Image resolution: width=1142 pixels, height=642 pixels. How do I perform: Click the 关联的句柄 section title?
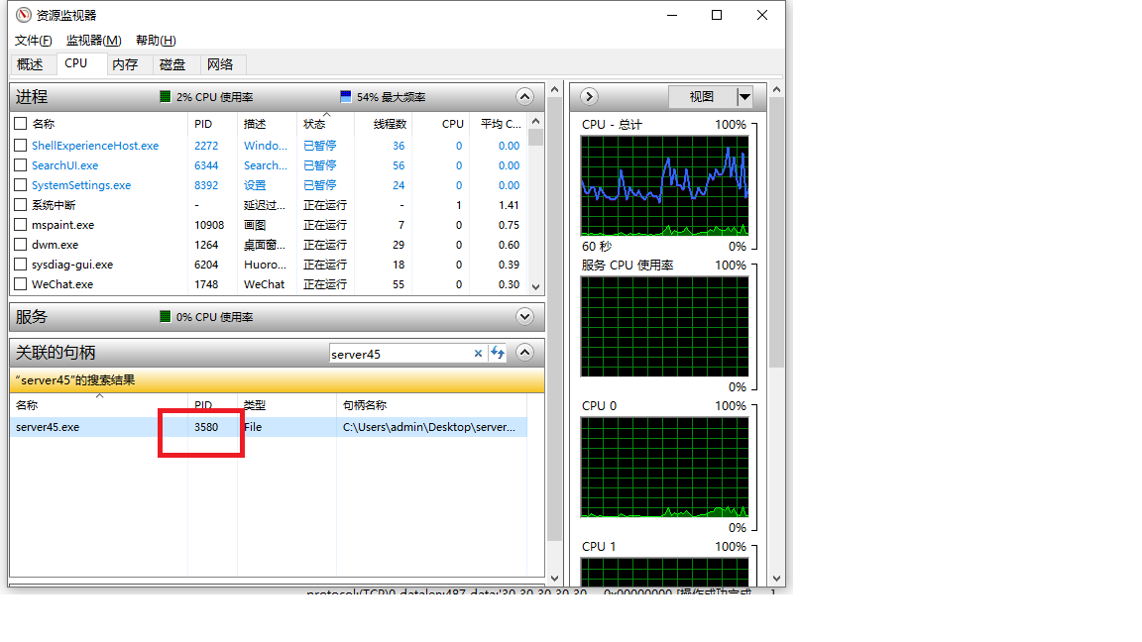tap(56, 353)
